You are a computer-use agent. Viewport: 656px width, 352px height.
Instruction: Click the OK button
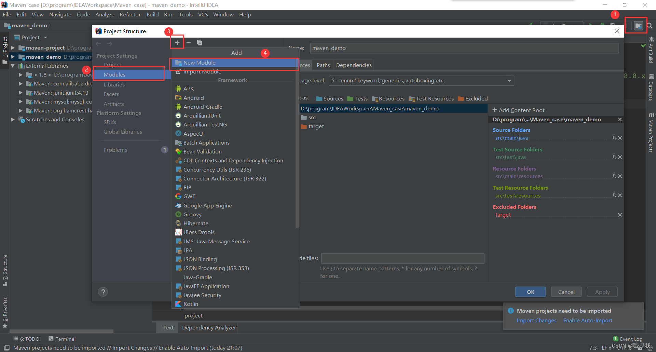[x=530, y=292]
